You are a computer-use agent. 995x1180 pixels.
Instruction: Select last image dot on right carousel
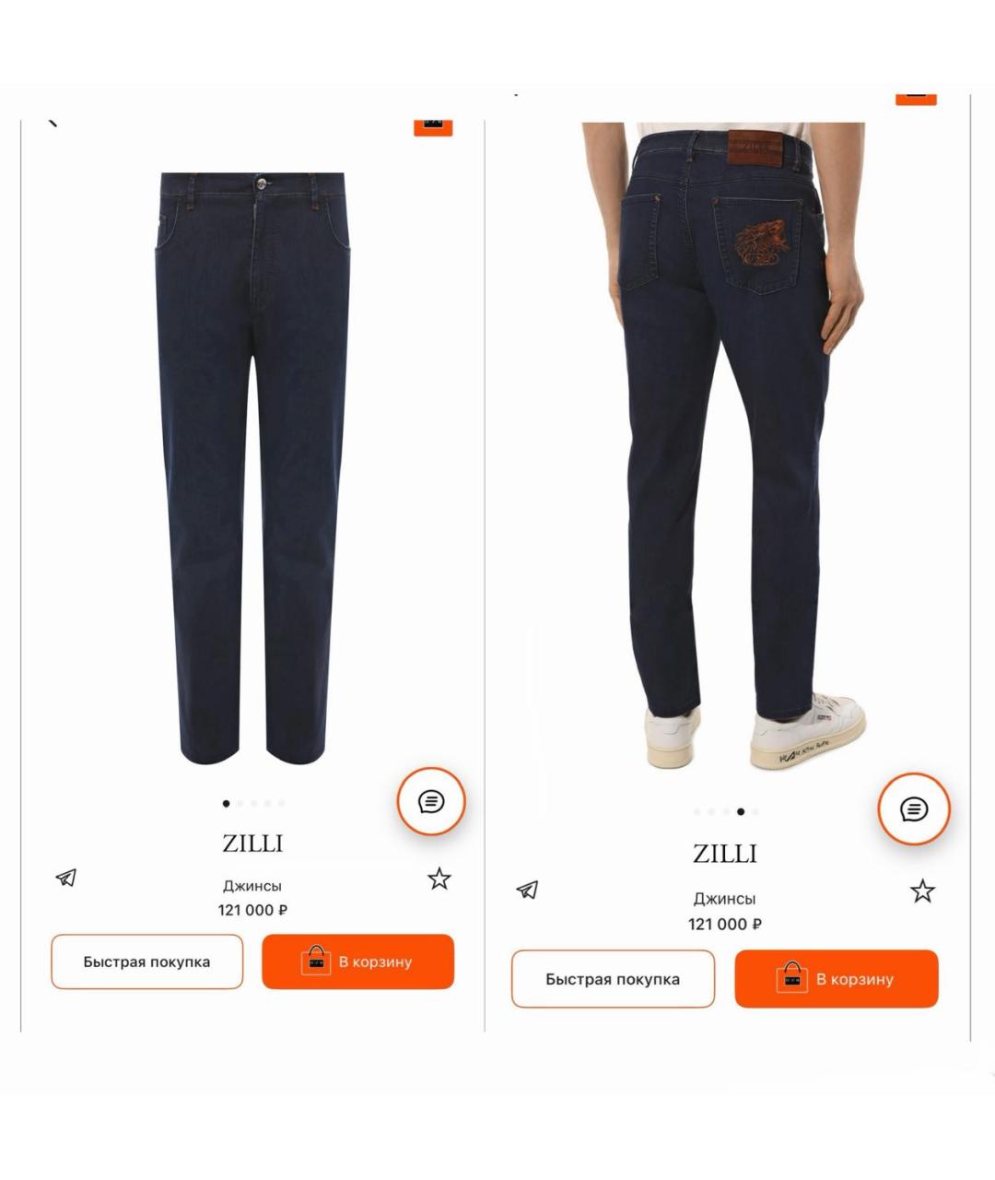pyautogui.click(x=755, y=812)
